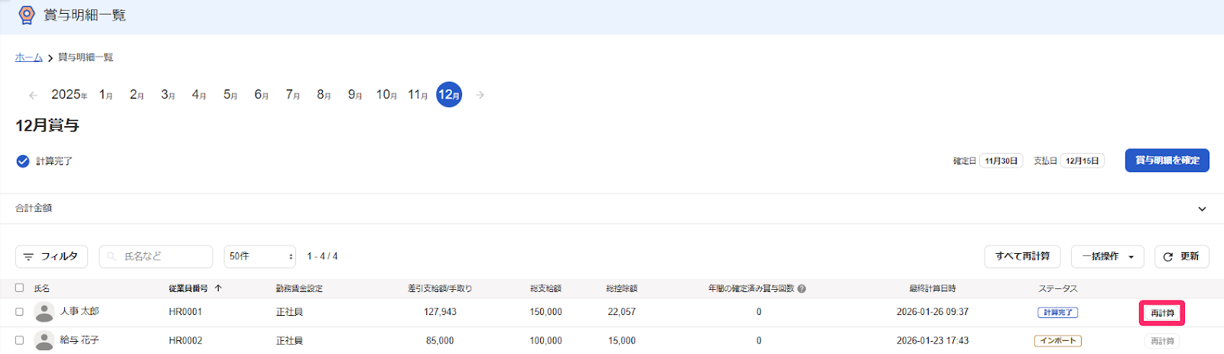Expand the 合計金額 section chevron

tap(1202, 209)
